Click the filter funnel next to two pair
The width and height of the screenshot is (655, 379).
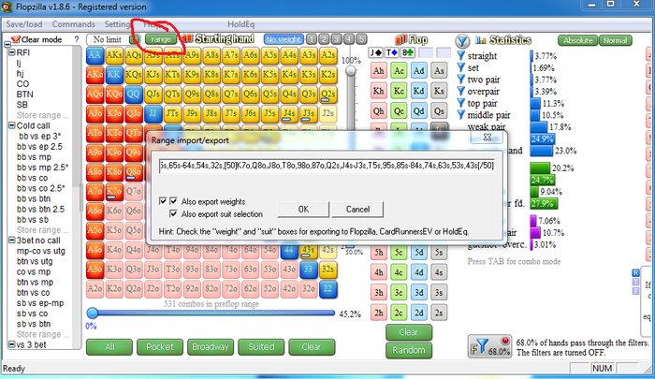460,79
